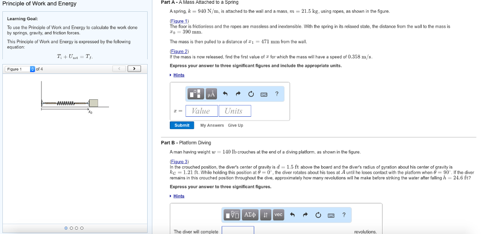Reset Part A answer with refresh icon

[251, 94]
